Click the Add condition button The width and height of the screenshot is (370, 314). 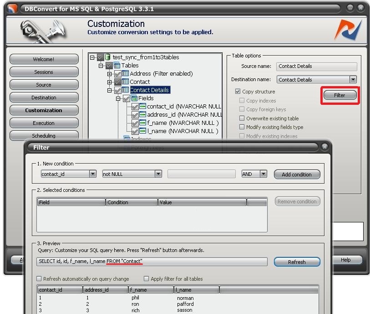click(x=297, y=175)
